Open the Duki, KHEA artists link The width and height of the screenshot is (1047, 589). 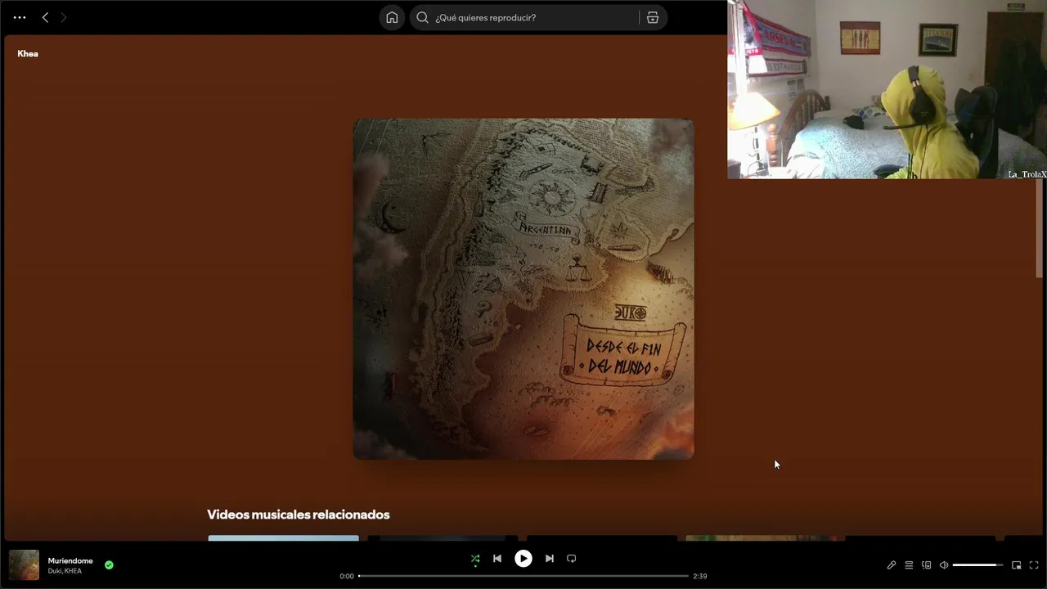65,571
